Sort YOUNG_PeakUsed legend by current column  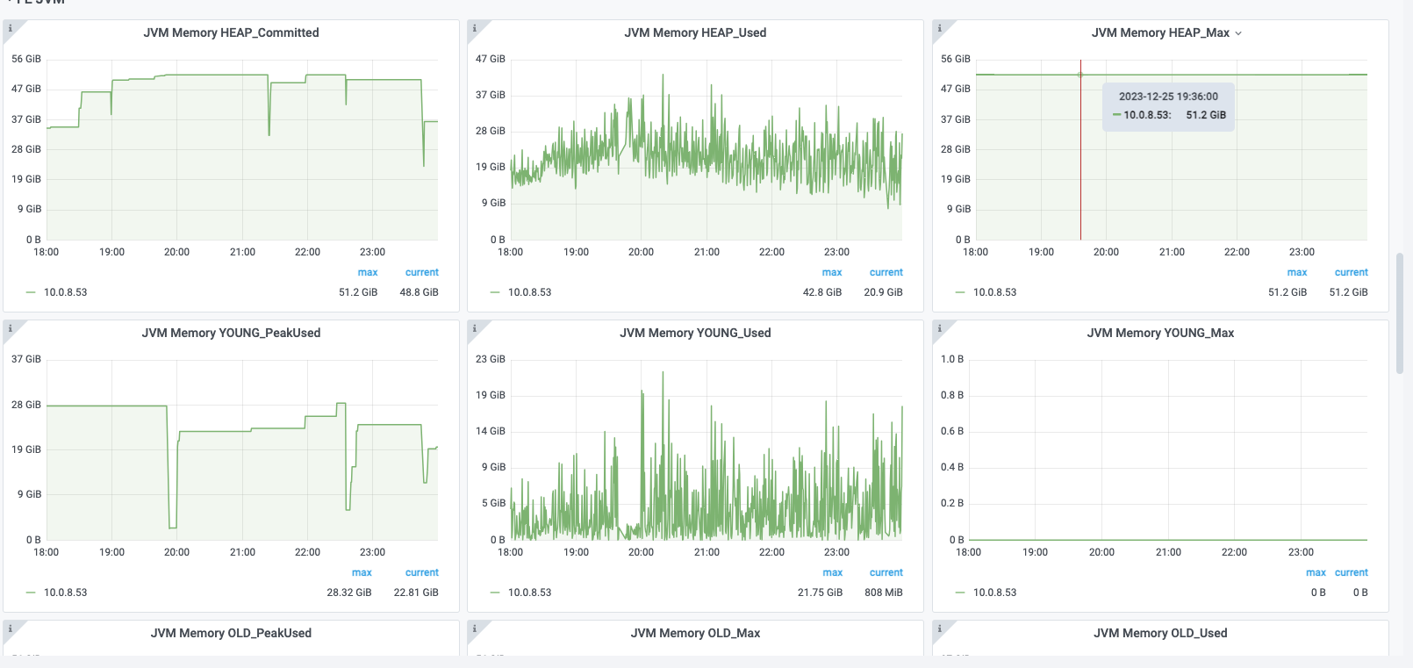(x=422, y=572)
